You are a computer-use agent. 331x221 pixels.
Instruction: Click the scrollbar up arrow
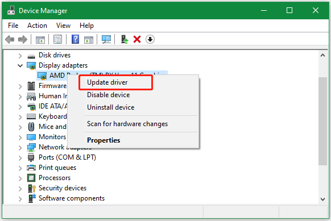(322, 56)
